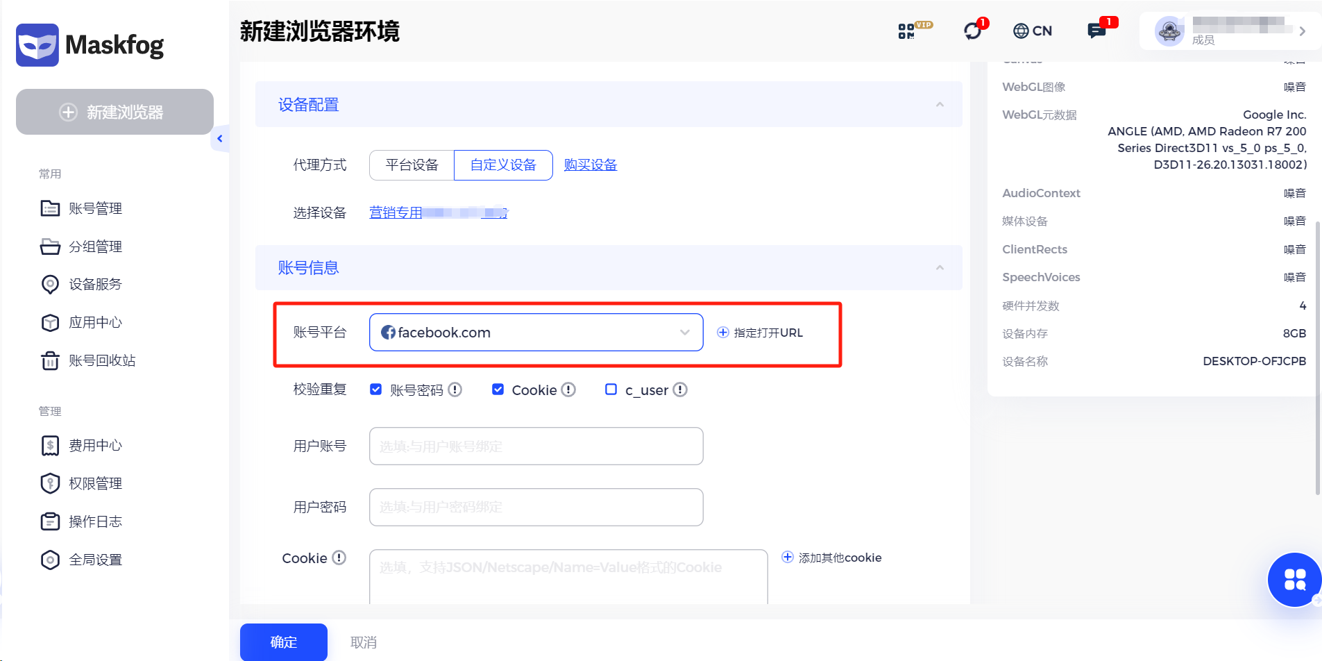Click 指定打开URL text

pyautogui.click(x=768, y=333)
